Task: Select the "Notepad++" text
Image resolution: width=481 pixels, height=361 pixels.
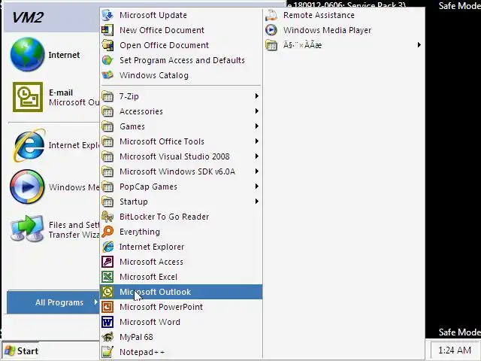Action: coord(142,352)
